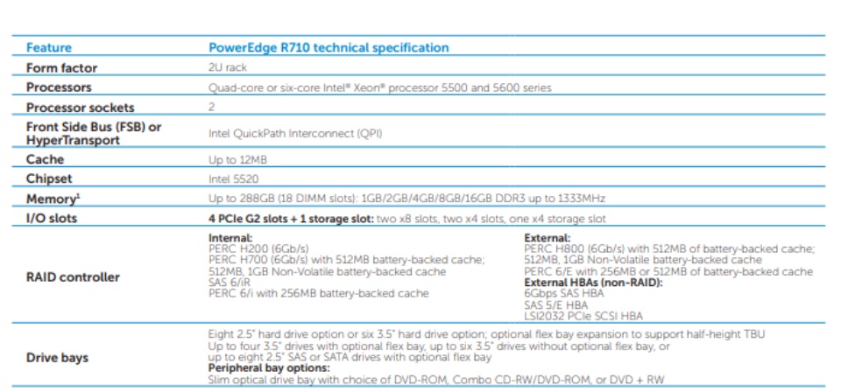Click 'External HBAs (non-RAID):' subheading

coord(593,283)
